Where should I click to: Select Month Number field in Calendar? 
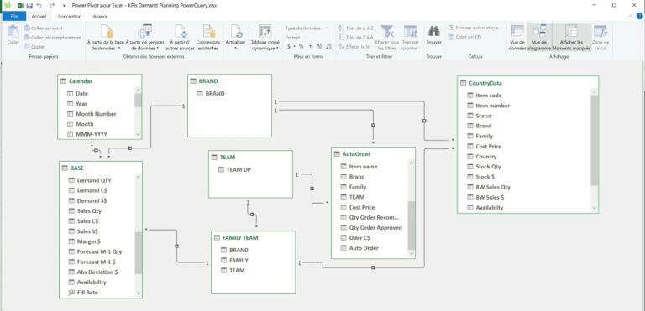(x=96, y=114)
